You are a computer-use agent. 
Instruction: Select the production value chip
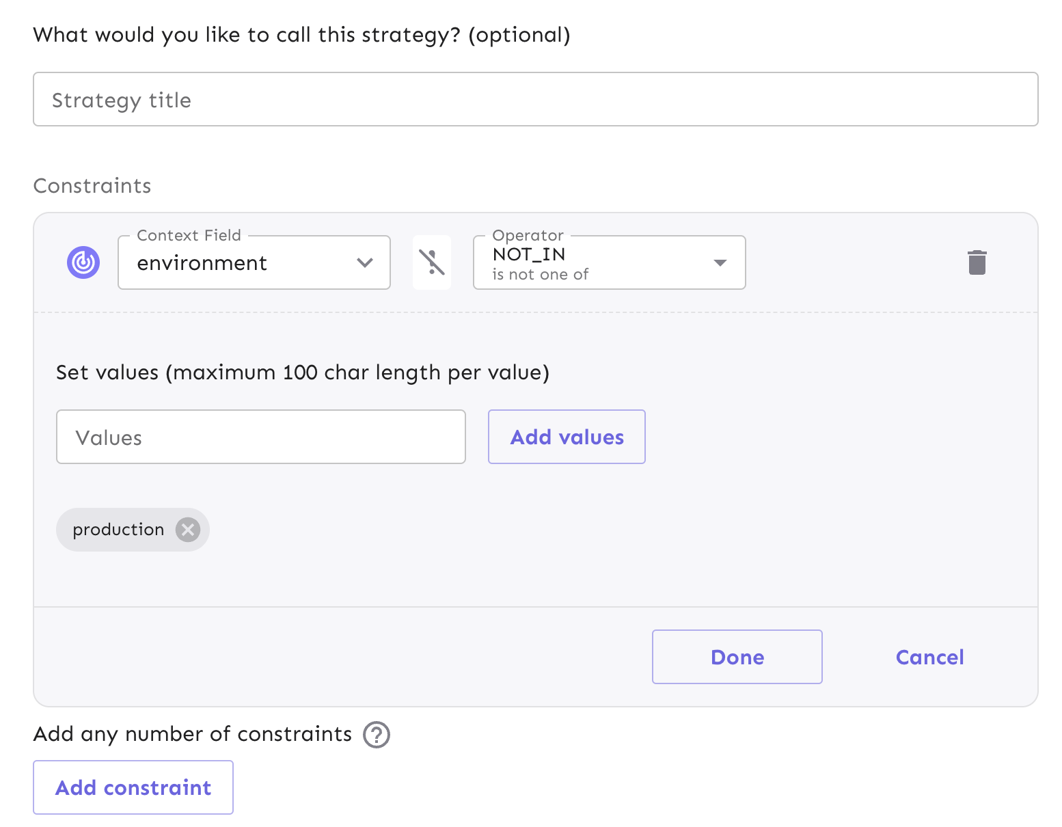[x=118, y=529]
